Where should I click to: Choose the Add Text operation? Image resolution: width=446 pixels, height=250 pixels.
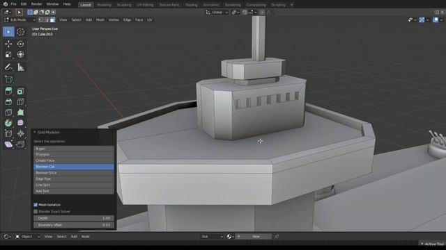74,191
